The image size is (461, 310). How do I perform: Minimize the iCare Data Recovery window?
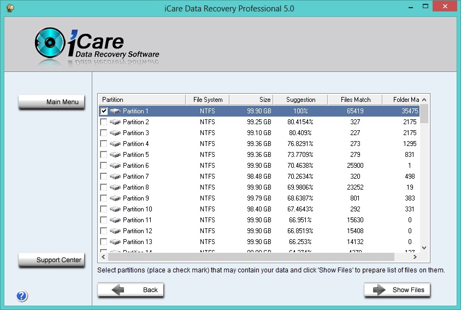pos(411,7)
